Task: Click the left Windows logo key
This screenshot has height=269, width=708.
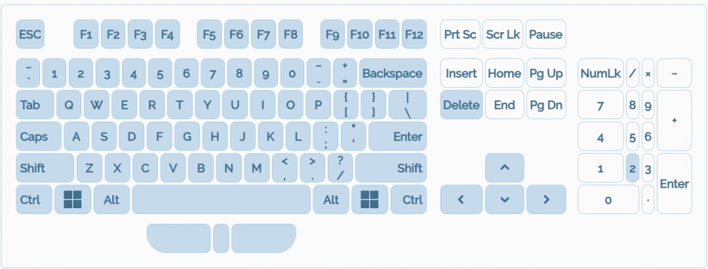Action: coord(72,200)
